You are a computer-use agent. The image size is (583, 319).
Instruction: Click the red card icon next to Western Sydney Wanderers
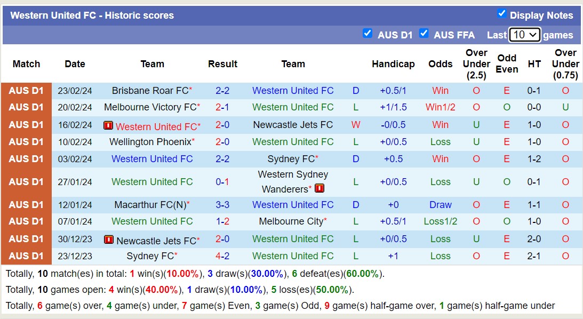[320, 188]
